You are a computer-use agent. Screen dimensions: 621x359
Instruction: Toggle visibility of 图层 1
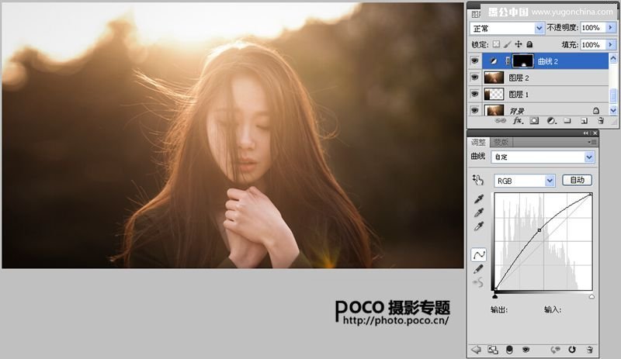474,94
